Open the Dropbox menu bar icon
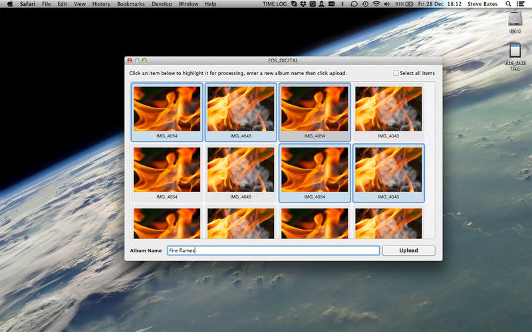Image resolution: width=532 pixels, height=332 pixels. [303, 4]
